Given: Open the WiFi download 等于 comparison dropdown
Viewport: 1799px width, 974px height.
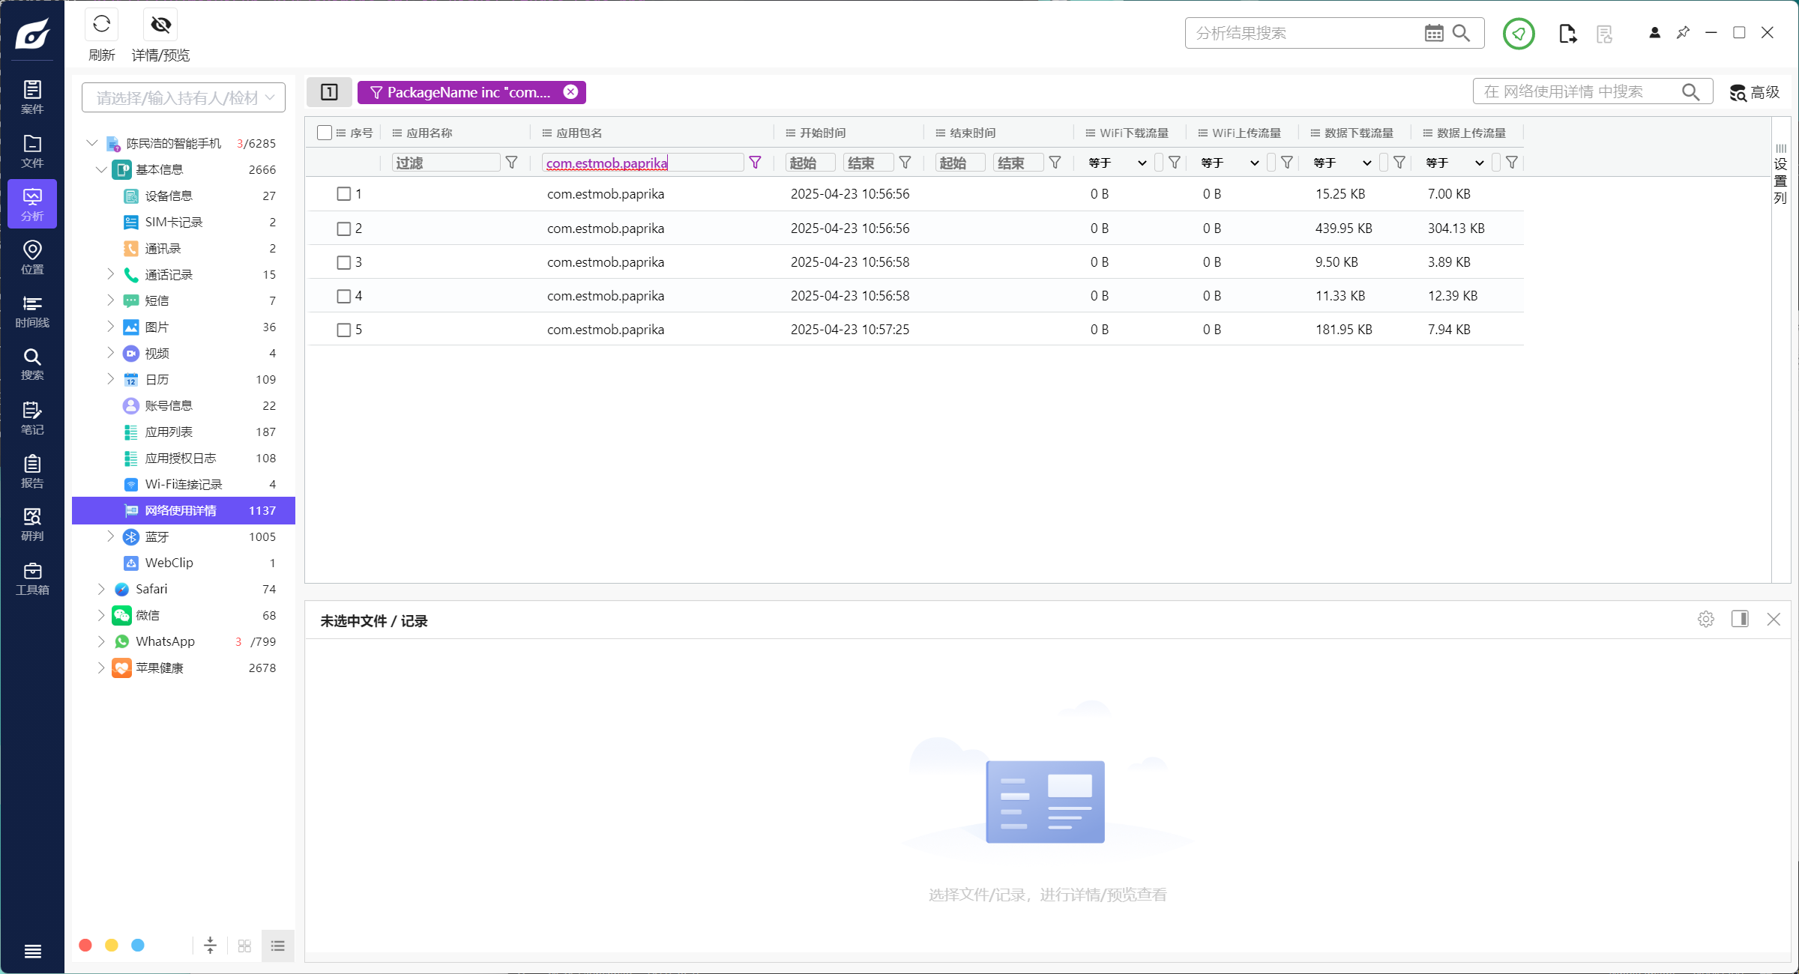Looking at the screenshot, I should (1117, 163).
